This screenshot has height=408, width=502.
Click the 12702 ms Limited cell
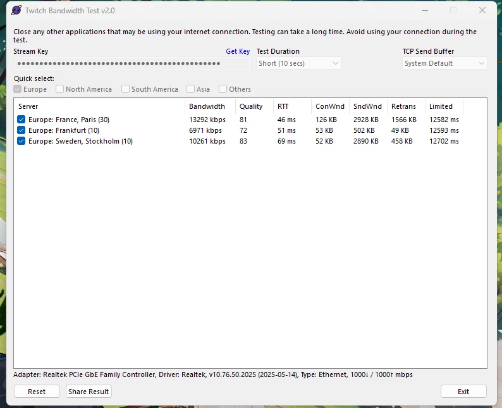(444, 141)
